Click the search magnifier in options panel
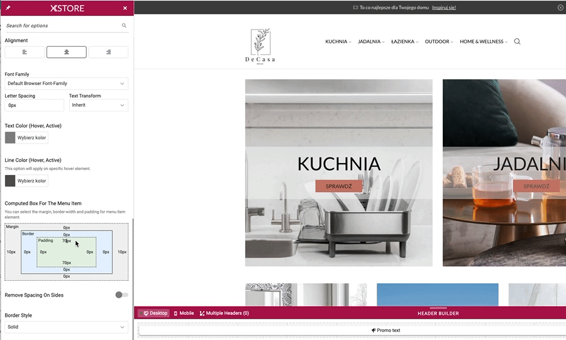 pos(124,26)
